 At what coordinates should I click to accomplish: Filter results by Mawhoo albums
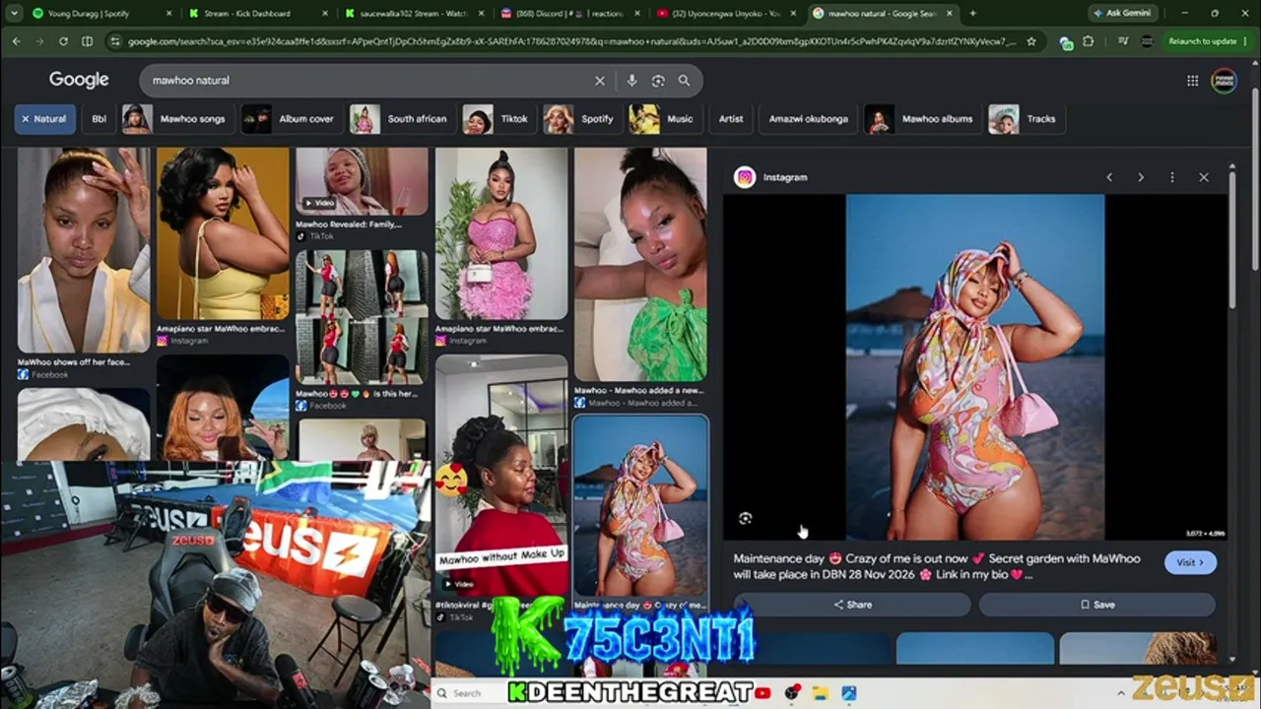pos(922,119)
